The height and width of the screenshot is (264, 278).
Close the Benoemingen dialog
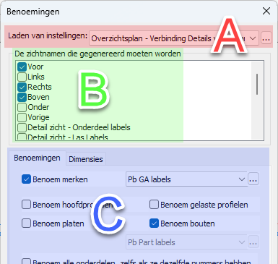266,11
